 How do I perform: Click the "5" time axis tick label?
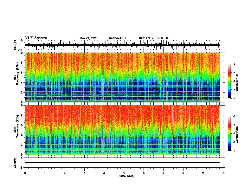124,173
